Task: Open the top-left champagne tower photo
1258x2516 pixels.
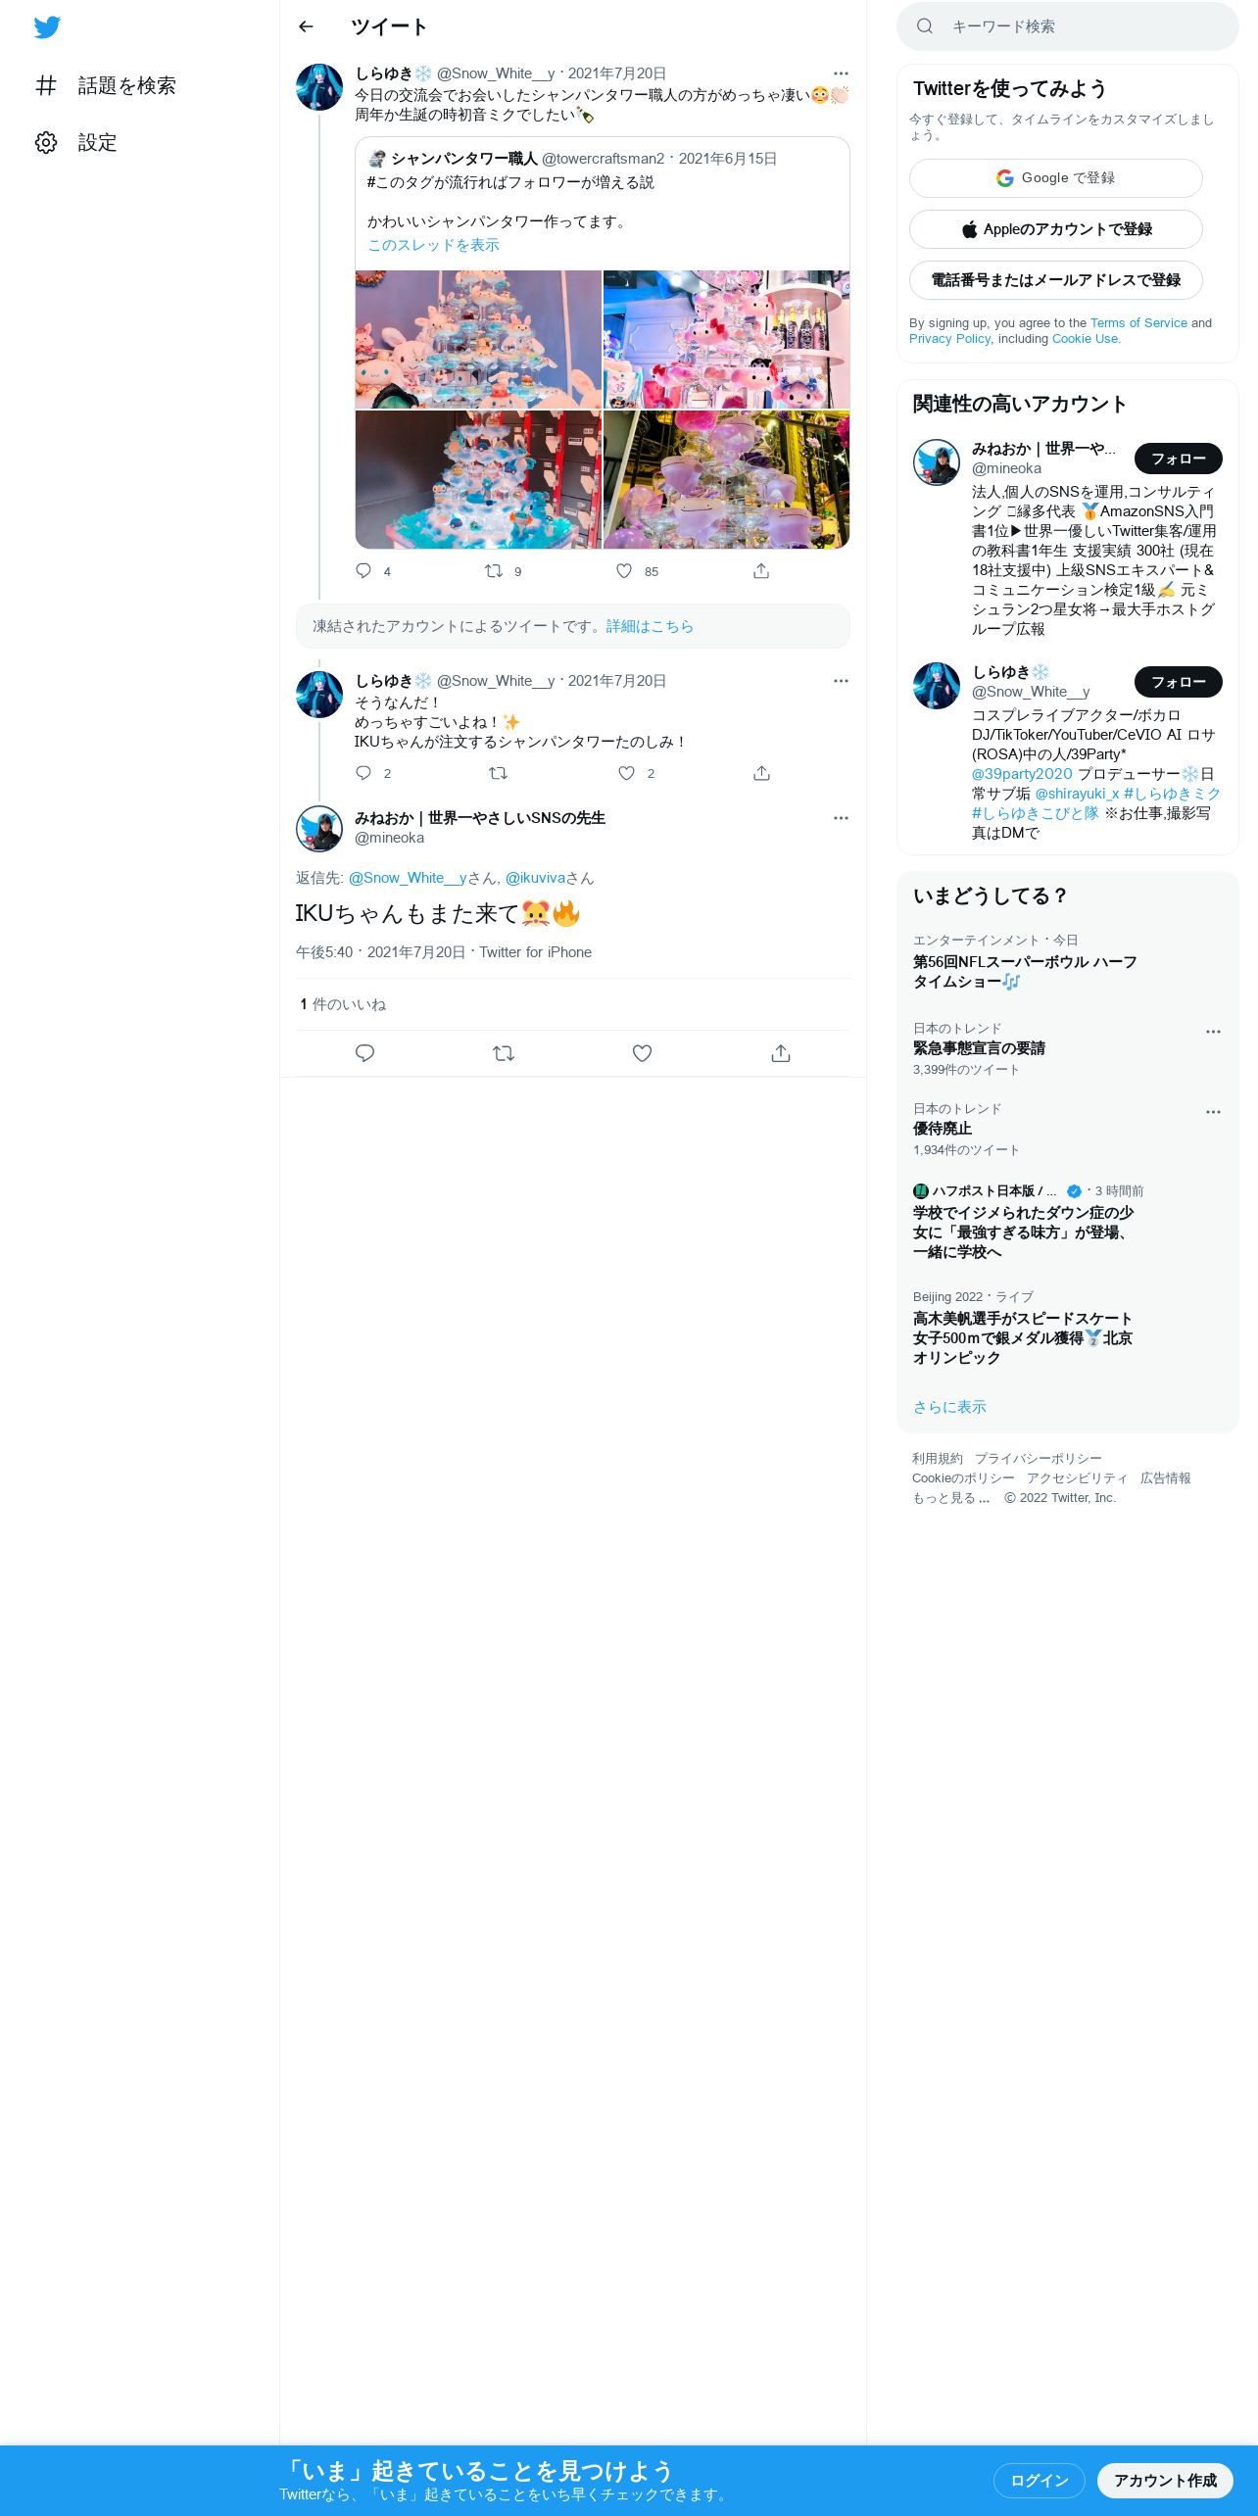Action: pyautogui.click(x=478, y=339)
